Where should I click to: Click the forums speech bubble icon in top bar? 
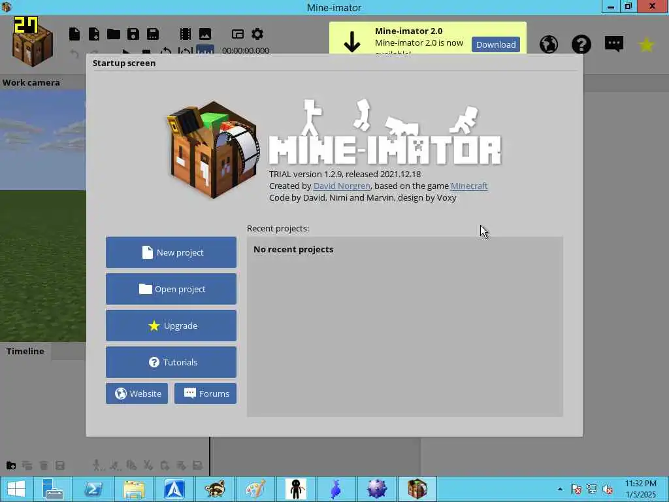point(614,44)
